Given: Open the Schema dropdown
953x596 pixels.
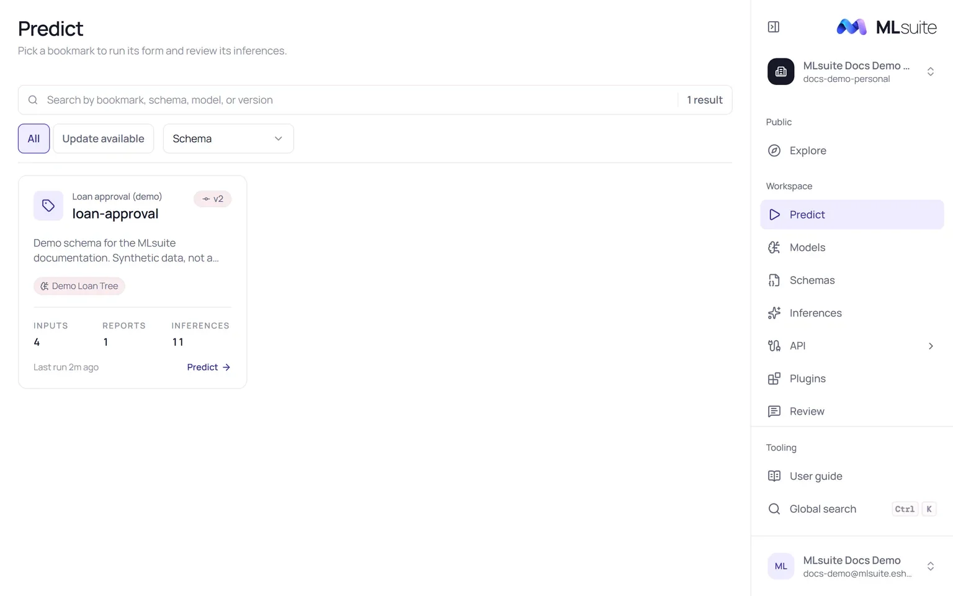Looking at the screenshot, I should click(228, 138).
